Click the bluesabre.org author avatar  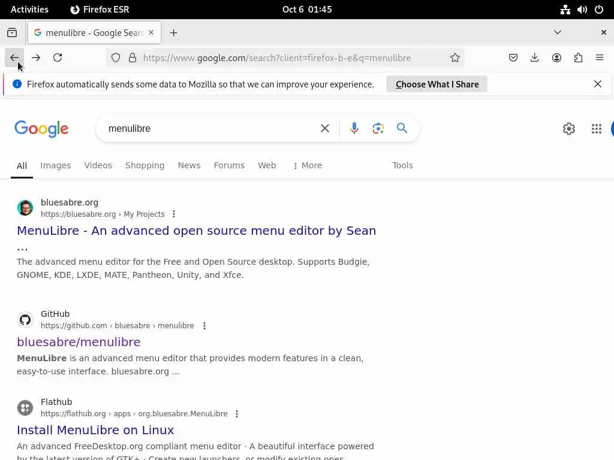coord(25,208)
